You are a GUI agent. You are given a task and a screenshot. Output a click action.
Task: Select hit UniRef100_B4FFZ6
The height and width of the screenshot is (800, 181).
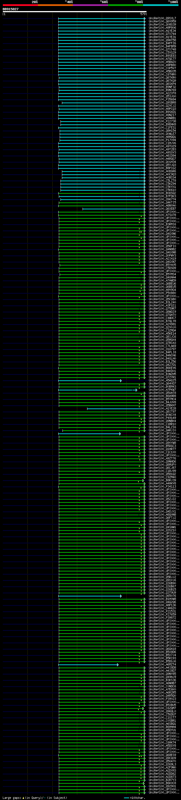(162, 43)
